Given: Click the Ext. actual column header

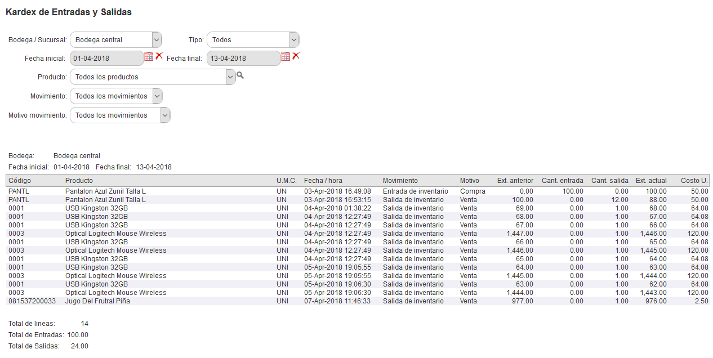Looking at the screenshot, I should coord(651,181).
